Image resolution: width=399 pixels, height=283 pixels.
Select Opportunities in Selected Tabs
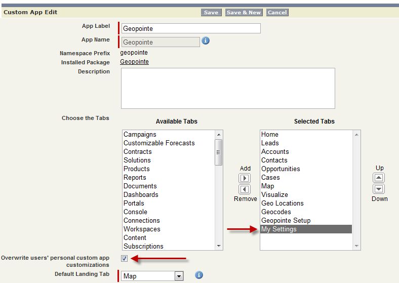coord(306,169)
